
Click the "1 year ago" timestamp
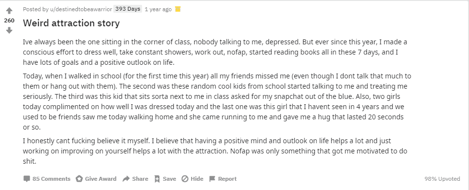click(158, 9)
